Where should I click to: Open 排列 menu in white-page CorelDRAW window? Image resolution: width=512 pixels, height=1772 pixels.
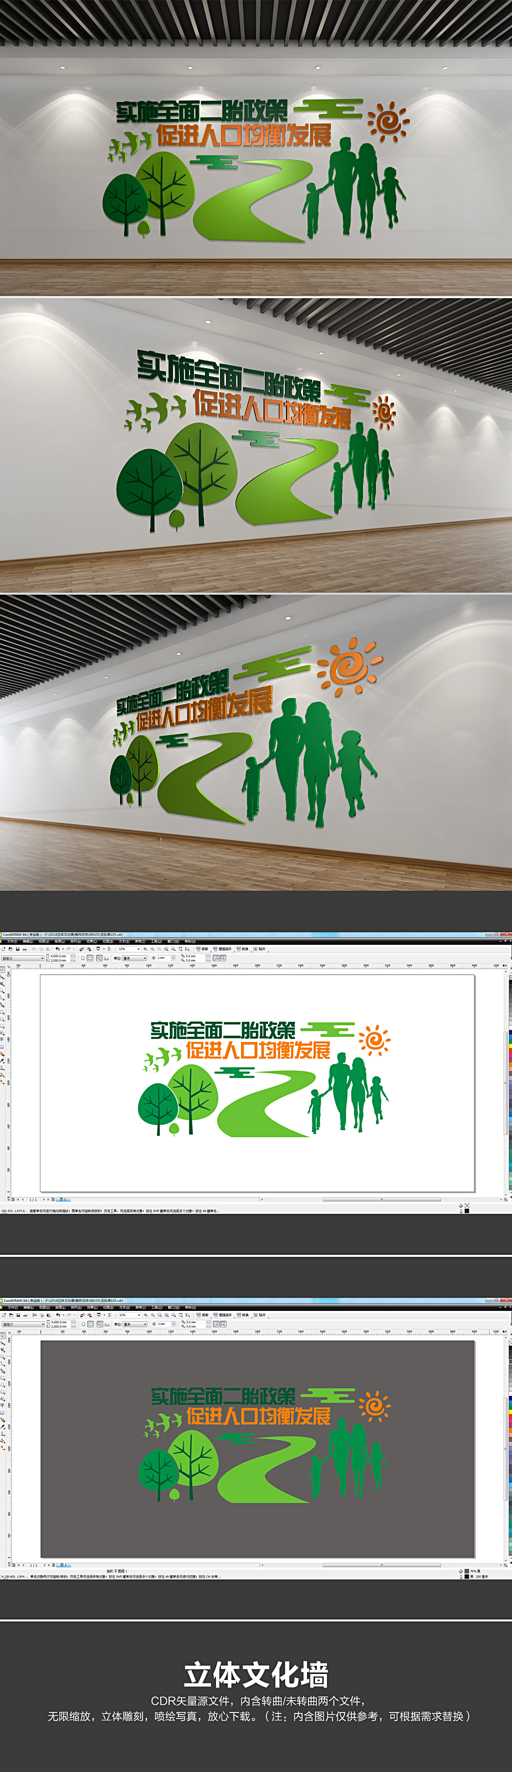[x=75, y=941]
